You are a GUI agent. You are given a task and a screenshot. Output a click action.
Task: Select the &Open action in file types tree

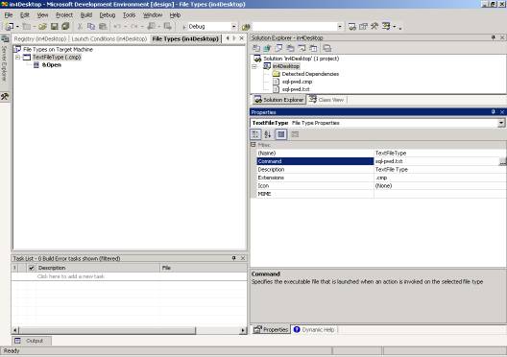click(47, 65)
